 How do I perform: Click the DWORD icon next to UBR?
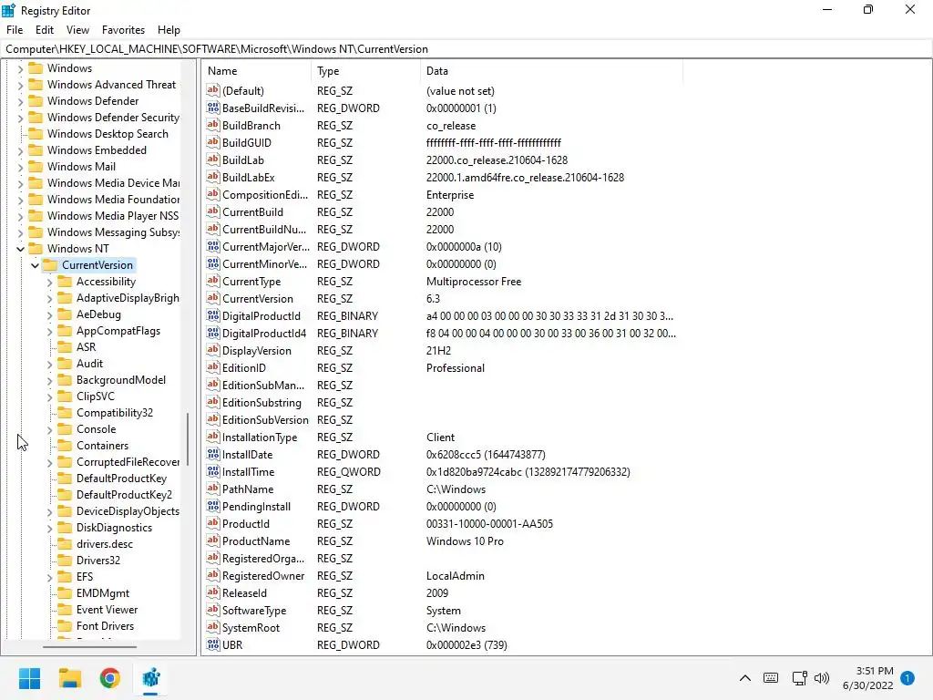(213, 644)
